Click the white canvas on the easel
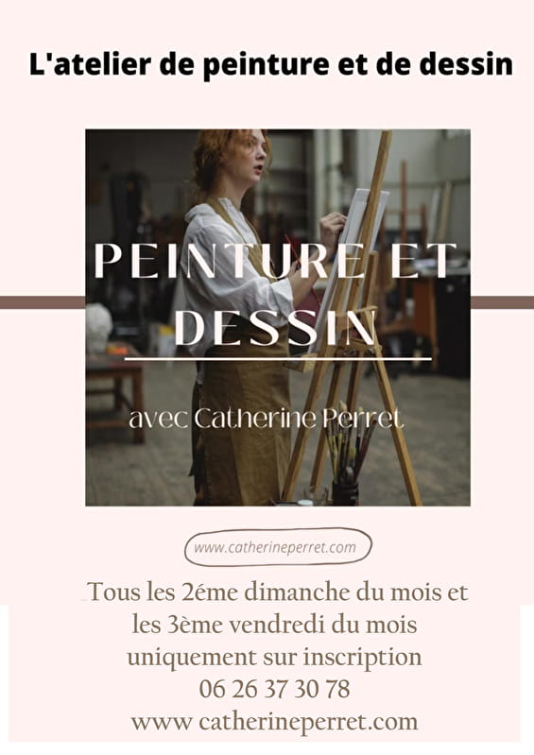The height and width of the screenshot is (755, 534). (353, 250)
